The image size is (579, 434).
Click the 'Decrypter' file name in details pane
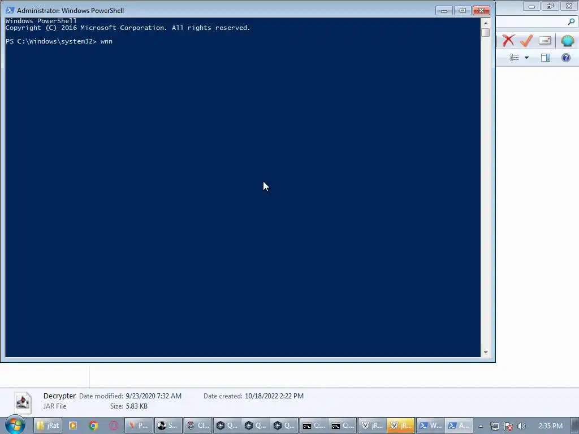59,396
